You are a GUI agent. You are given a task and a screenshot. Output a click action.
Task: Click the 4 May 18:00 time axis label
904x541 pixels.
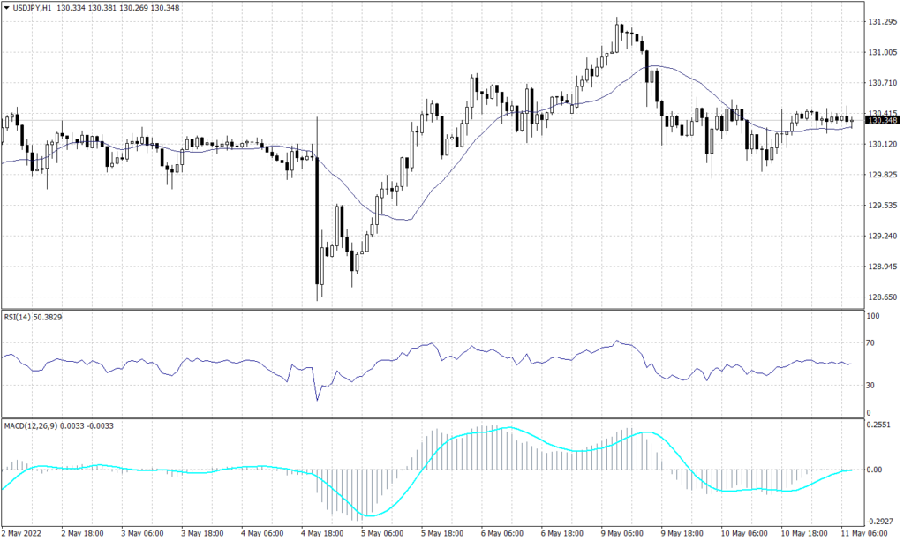[x=324, y=534]
